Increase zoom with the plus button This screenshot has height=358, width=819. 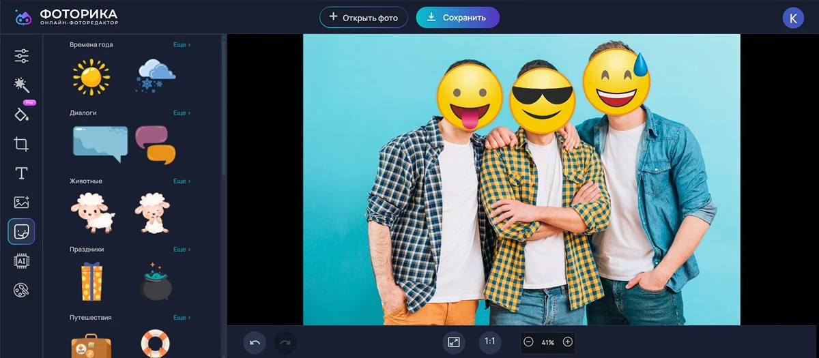point(567,342)
